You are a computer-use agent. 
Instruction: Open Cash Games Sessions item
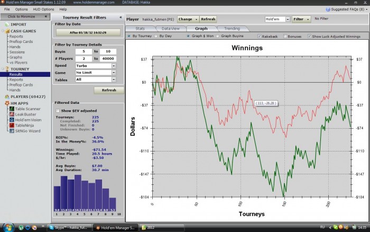point(17,52)
